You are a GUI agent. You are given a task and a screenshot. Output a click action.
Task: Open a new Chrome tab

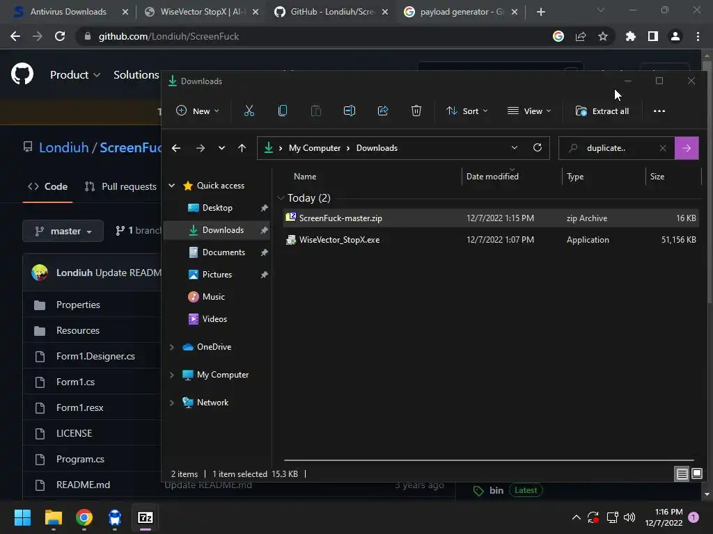pyautogui.click(x=540, y=12)
